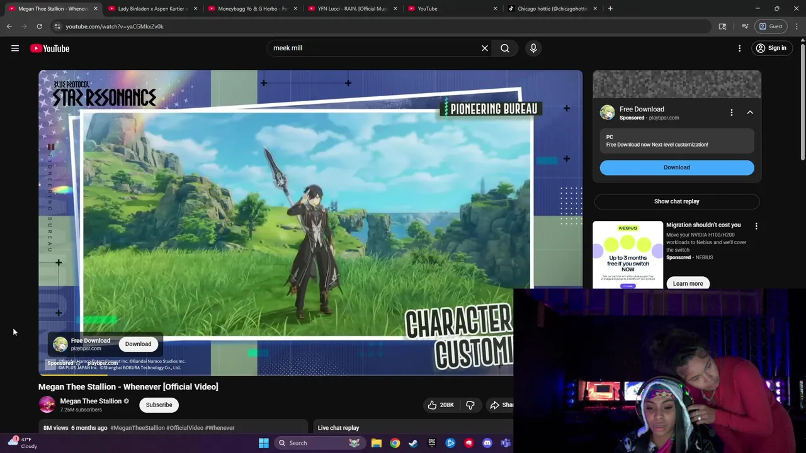Open the Megan Thee Stallion channel name link
Screen dimensions: 806x453
pos(91,401)
